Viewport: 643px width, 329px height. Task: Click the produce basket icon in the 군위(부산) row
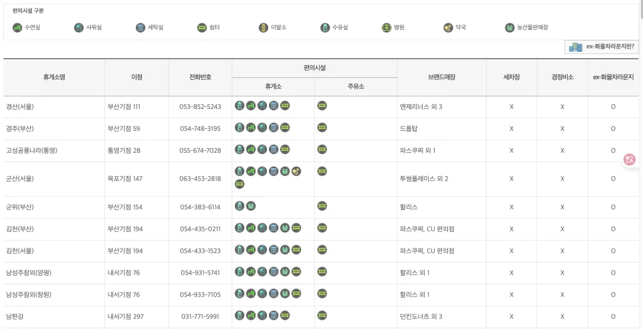[251, 206]
